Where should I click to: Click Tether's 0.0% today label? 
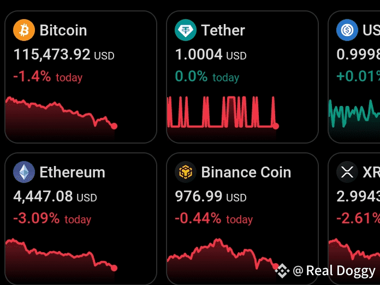click(x=207, y=76)
